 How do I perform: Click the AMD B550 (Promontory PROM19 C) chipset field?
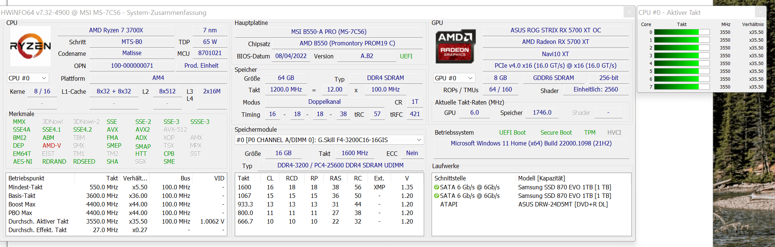pos(348,44)
